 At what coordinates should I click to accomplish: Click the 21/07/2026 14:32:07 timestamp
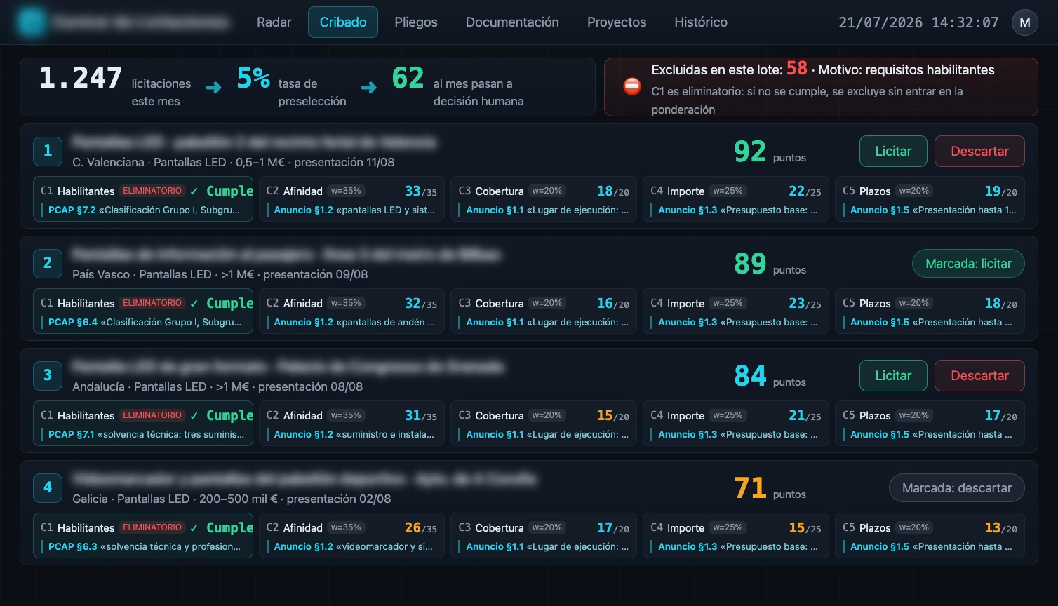click(x=918, y=22)
